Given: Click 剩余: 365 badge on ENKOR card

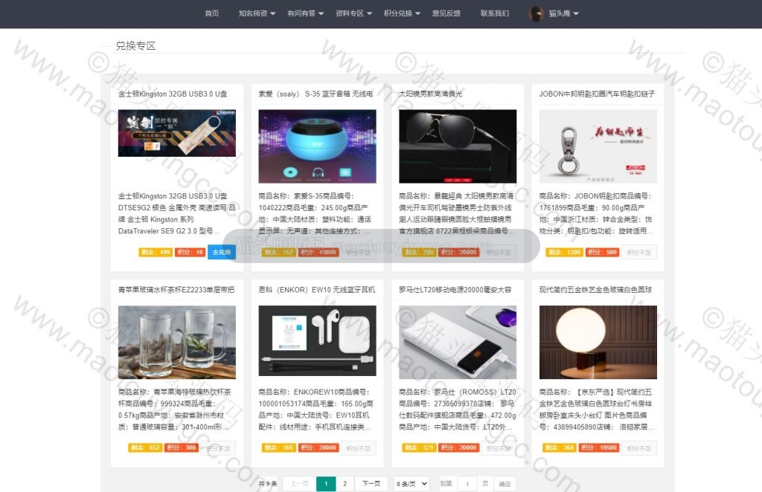Looking at the screenshot, I should pyautogui.click(x=278, y=448).
